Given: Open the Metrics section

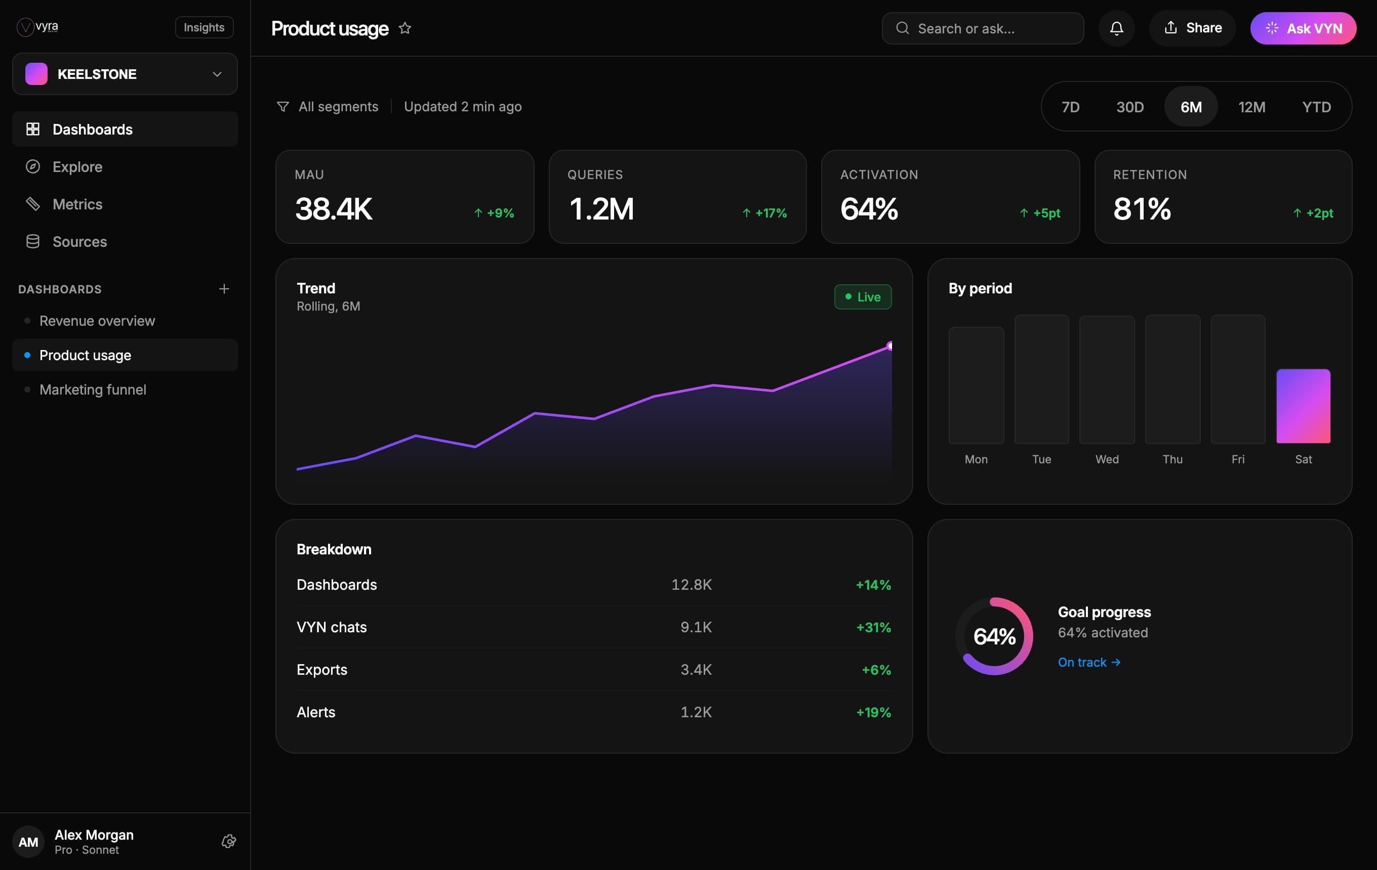Looking at the screenshot, I should (125, 204).
